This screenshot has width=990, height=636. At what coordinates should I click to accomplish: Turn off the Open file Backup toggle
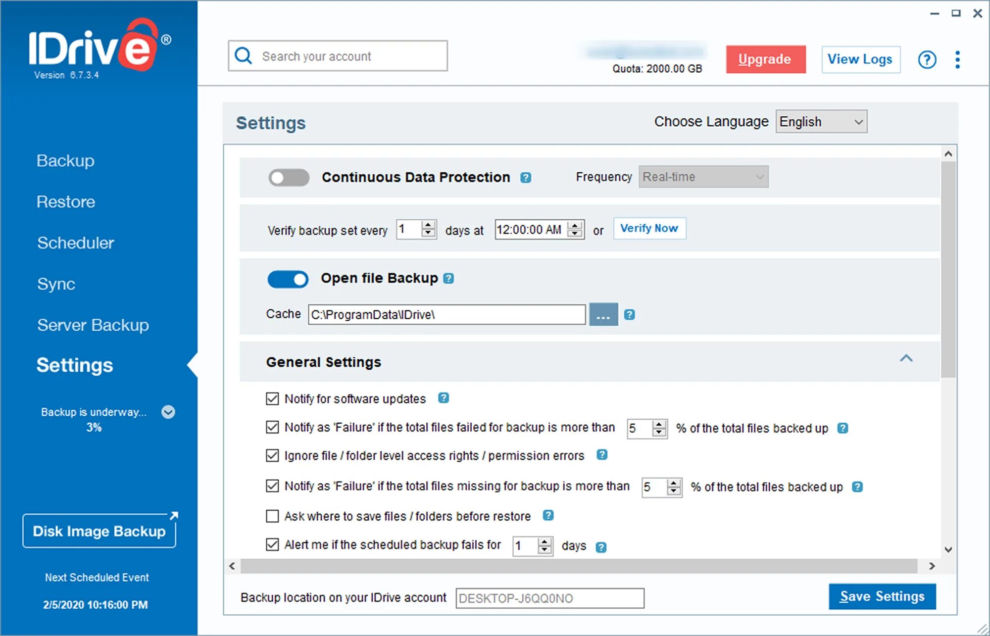288,279
